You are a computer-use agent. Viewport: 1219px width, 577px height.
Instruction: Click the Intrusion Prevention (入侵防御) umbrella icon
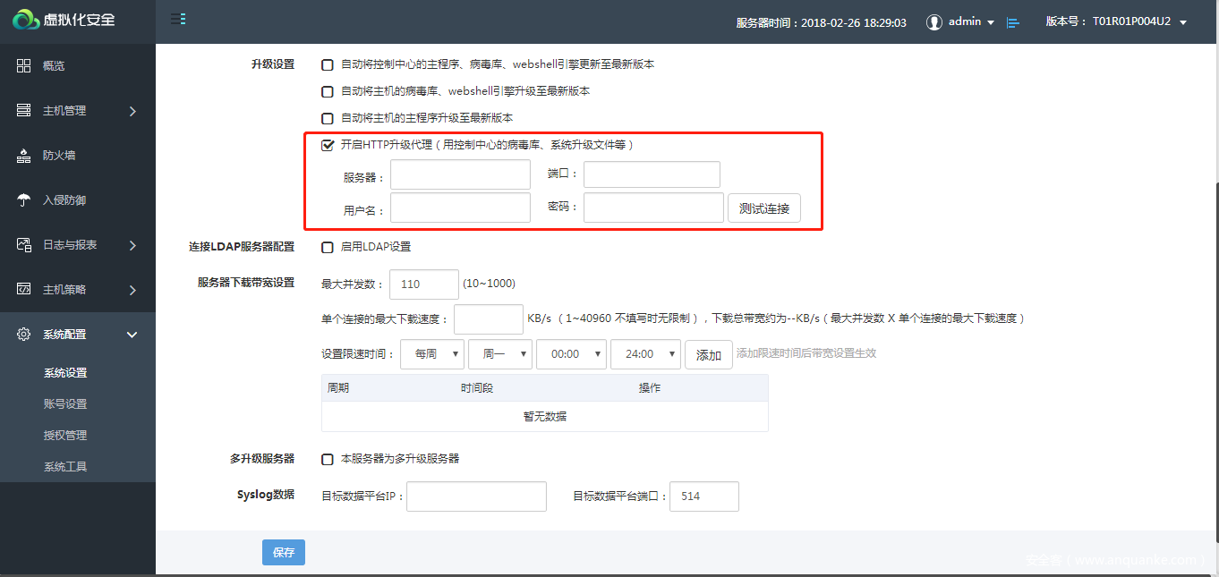(x=24, y=200)
